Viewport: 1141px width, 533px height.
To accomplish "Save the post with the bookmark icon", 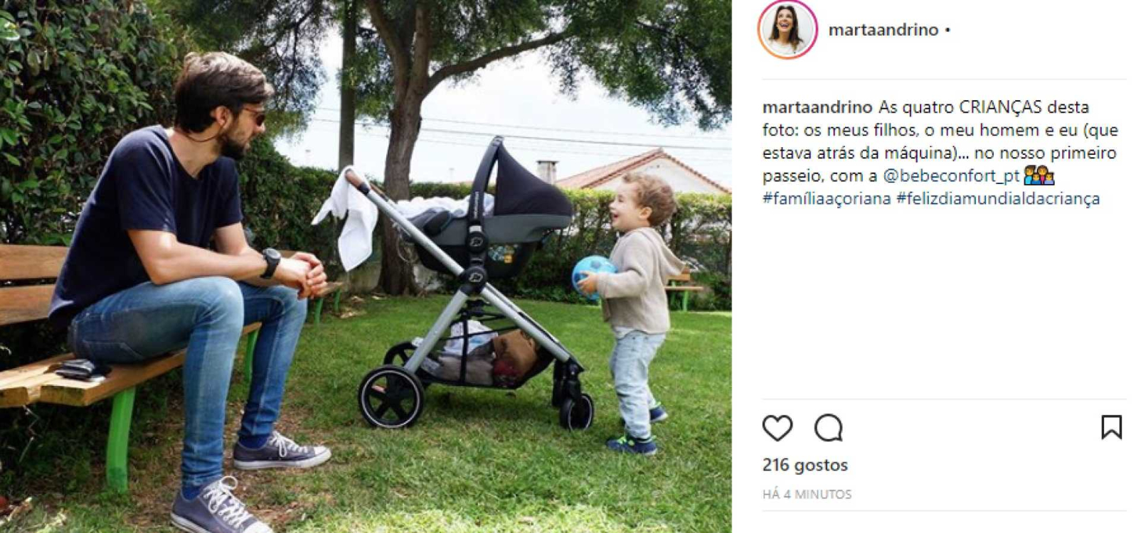I will pos(1111,427).
